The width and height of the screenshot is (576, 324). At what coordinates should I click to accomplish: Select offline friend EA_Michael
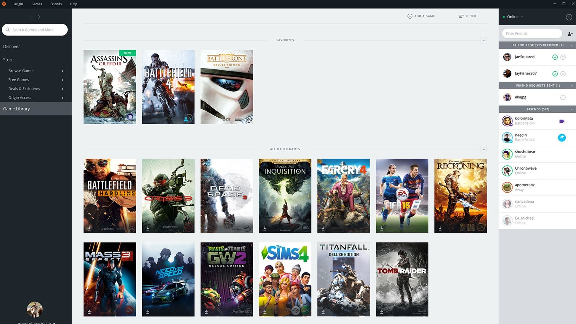click(x=537, y=220)
